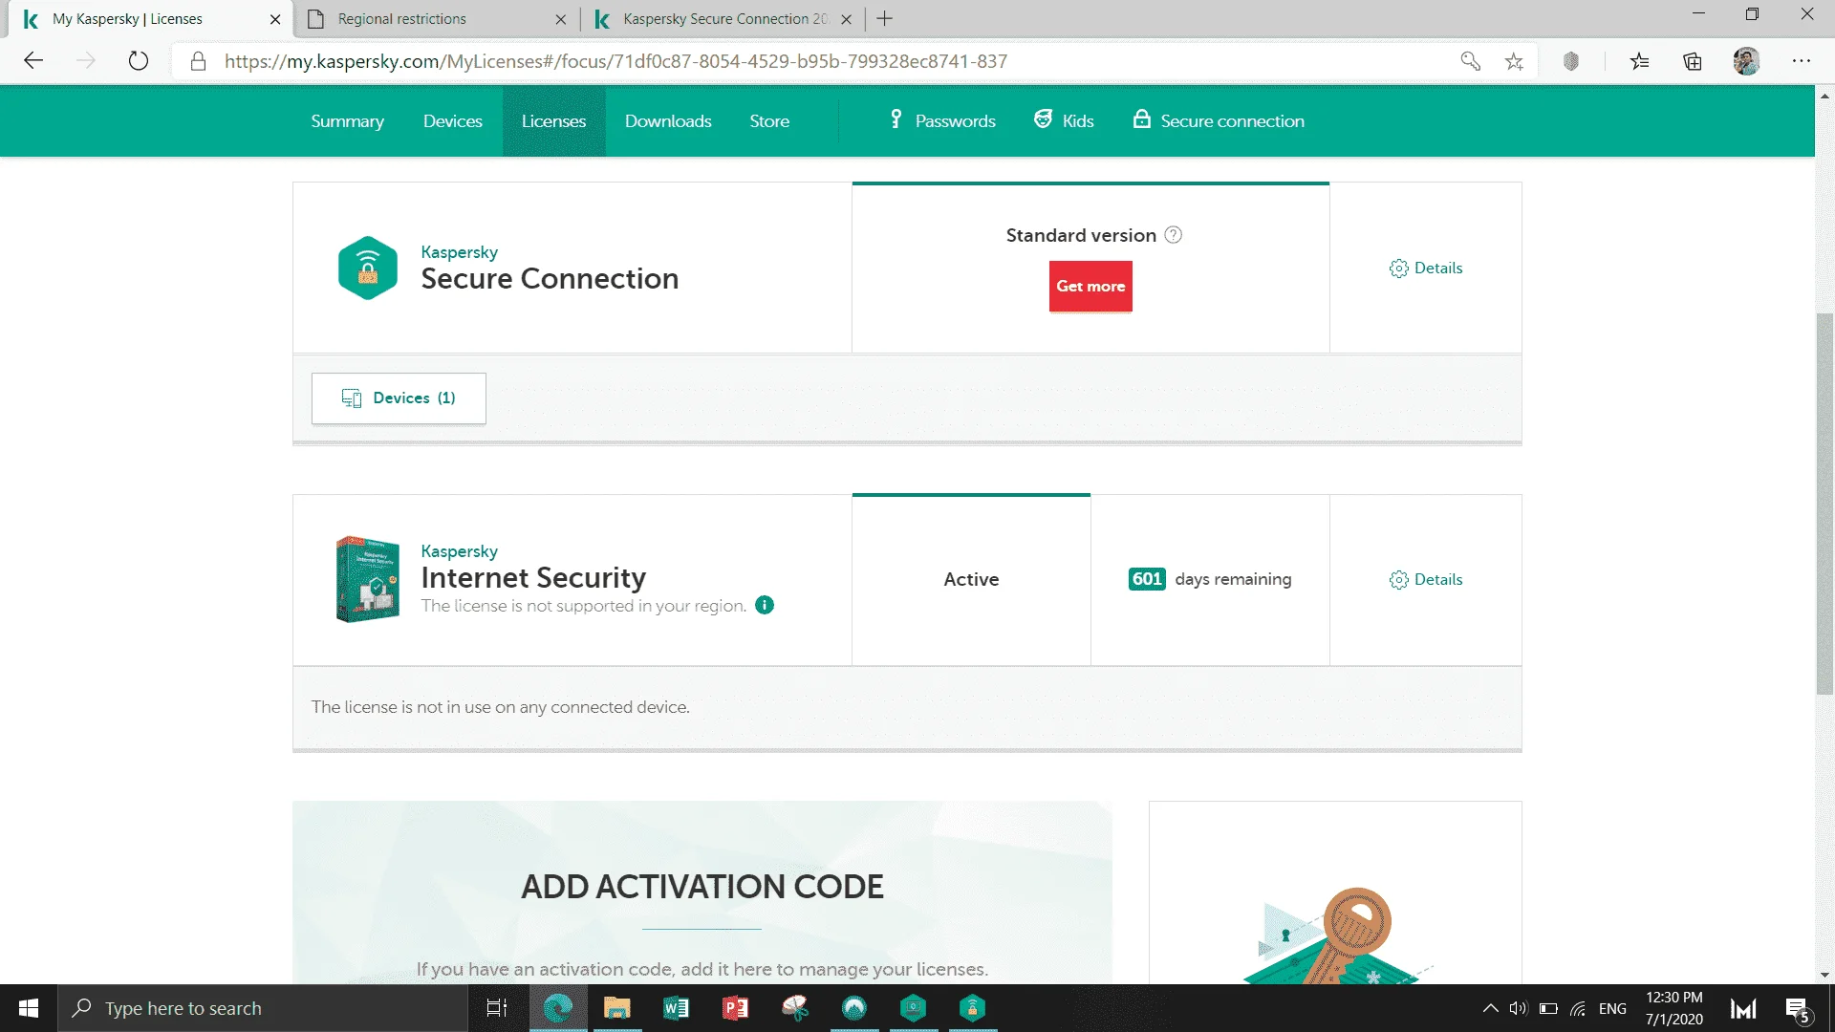
Task: Click the Active license status text
Action: coord(971,579)
